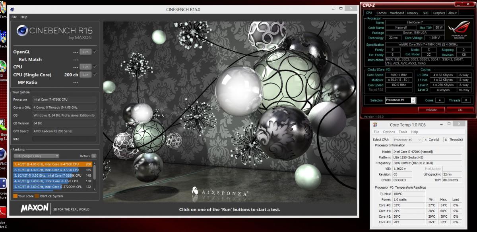Open the Cinebench File menu
Screen dimensions: 477x232
click(x=14, y=17)
